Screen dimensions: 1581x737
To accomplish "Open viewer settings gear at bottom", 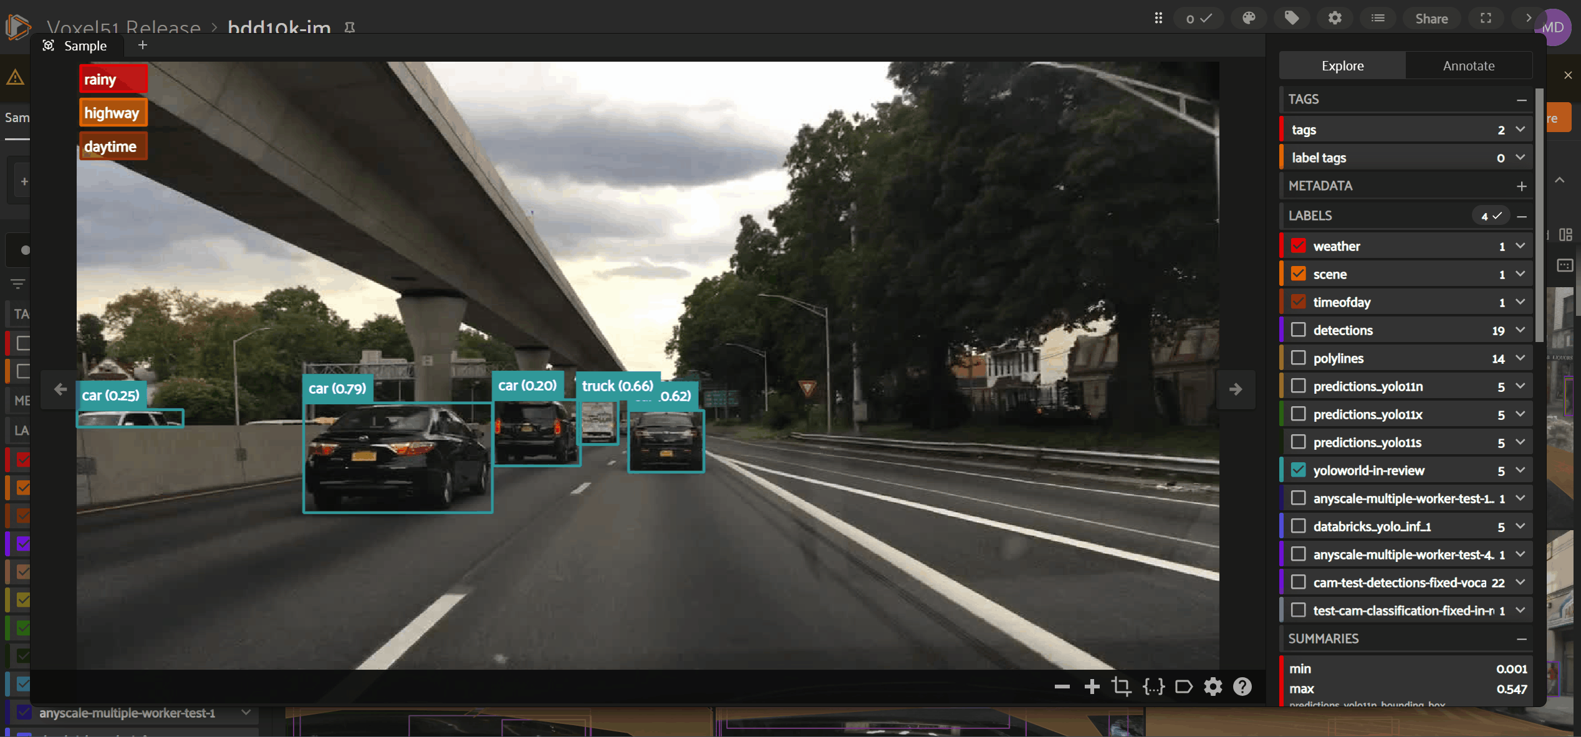I will pos(1213,687).
